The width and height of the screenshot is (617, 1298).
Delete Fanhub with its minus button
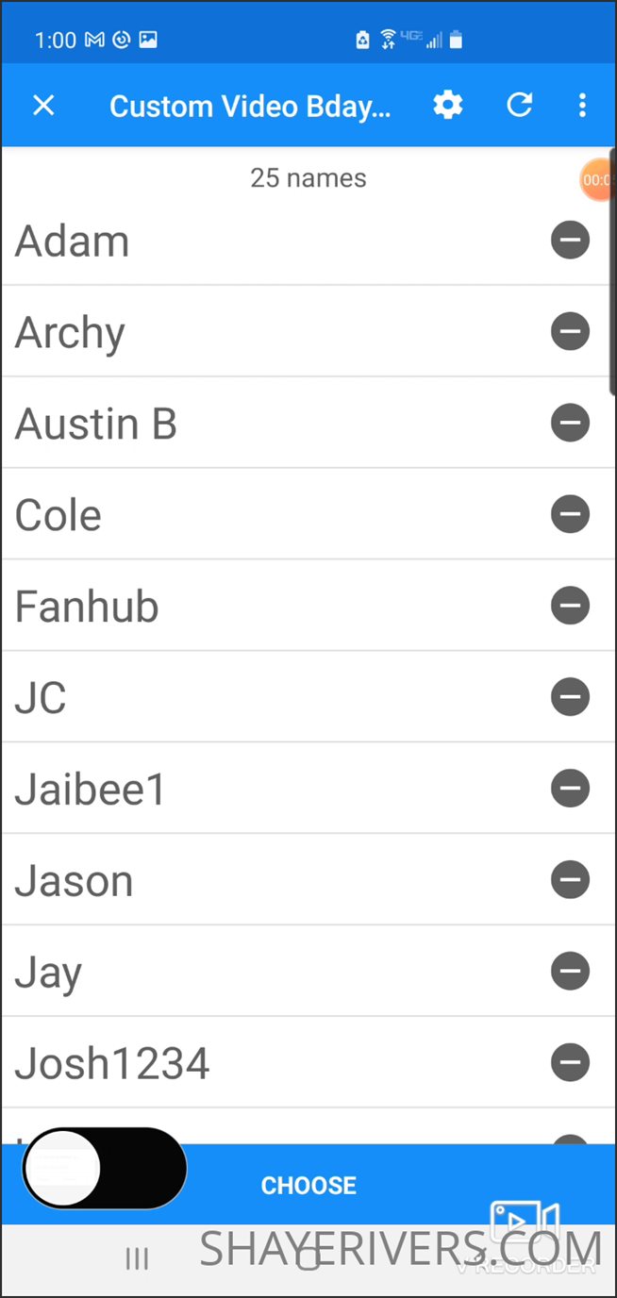[x=570, y=605]
